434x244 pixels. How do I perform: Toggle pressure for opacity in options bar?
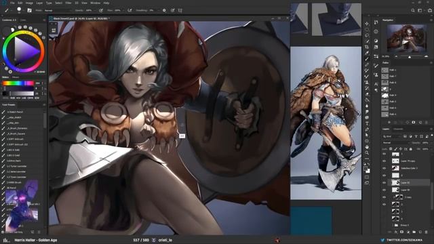point(101,10)
